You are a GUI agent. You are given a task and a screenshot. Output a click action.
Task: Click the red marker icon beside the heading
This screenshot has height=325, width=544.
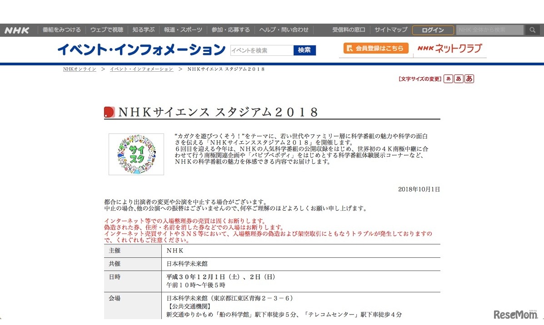click(x=109, y=112)
